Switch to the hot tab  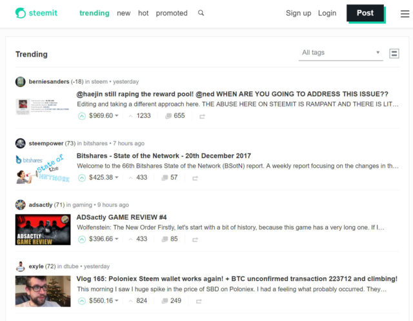(143, 13)
